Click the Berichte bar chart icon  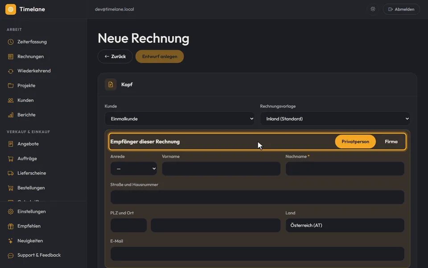(11, 115)
